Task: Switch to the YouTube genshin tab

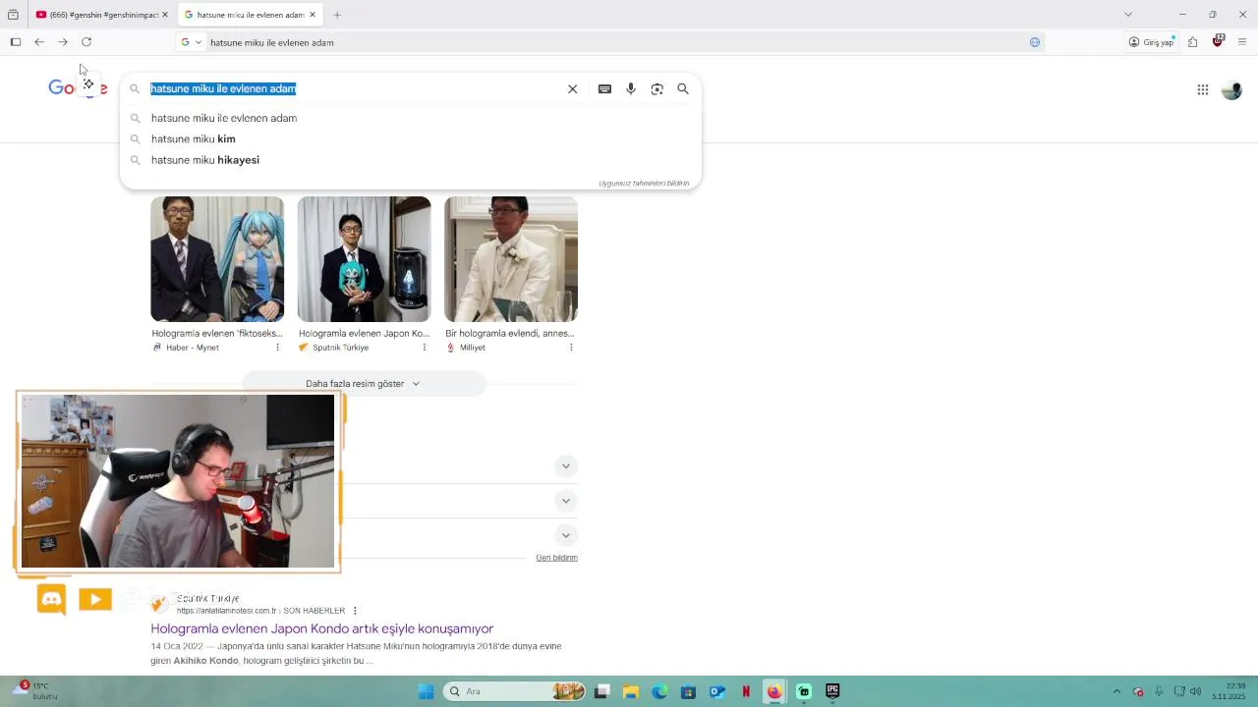Action: pos(101,15)
